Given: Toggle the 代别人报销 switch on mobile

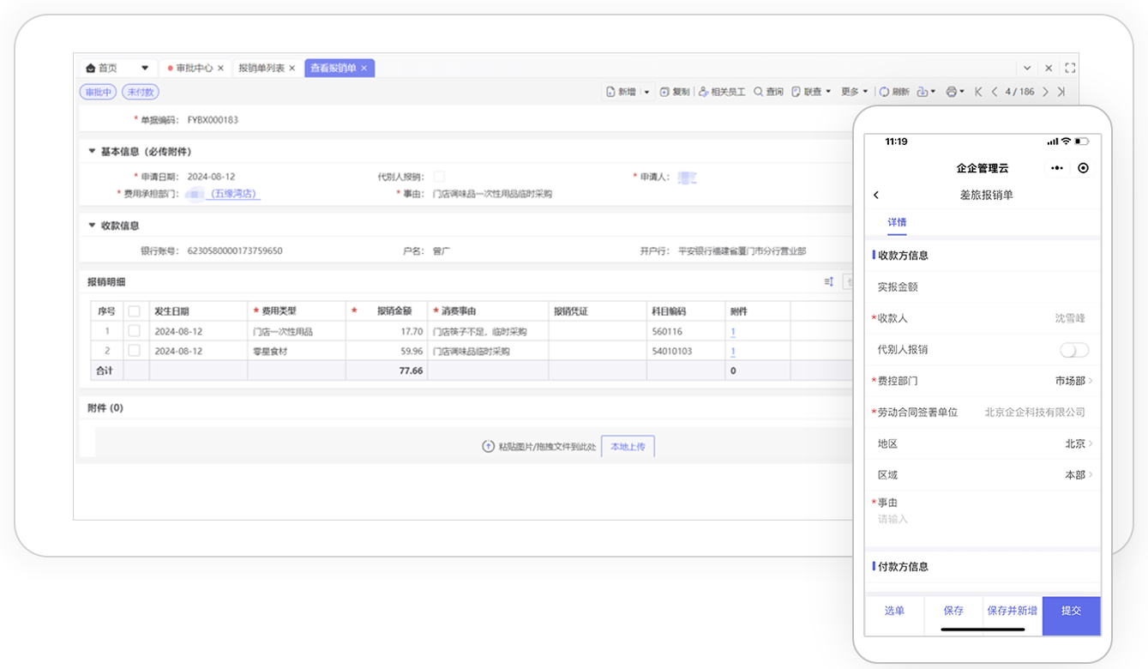Looking at the screenshot, I should (1073, 350).
